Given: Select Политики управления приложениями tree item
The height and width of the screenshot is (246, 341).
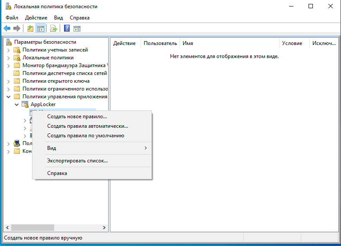Looking at the screenshot, I should (65, 97).
